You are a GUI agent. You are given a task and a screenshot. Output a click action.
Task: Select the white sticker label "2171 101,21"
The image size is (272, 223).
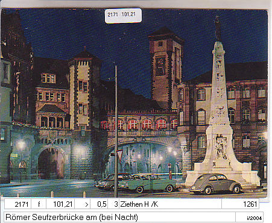click(123, 15)
